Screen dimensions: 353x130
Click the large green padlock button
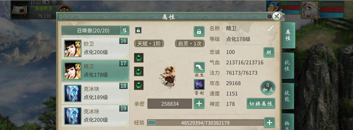point(199,32)
